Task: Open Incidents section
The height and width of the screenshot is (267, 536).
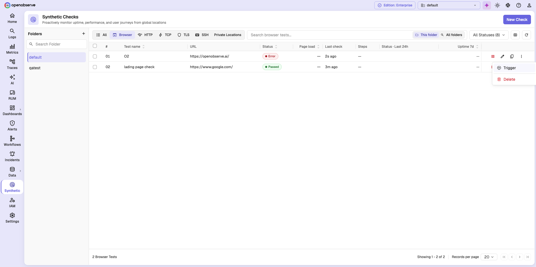Action: coord(12,157)
